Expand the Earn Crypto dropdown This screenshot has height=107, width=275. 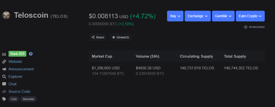(250, 16)
